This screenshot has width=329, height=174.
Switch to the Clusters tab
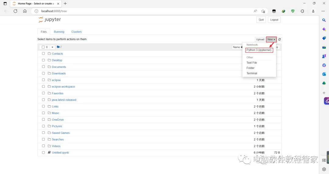pos(76,32)
